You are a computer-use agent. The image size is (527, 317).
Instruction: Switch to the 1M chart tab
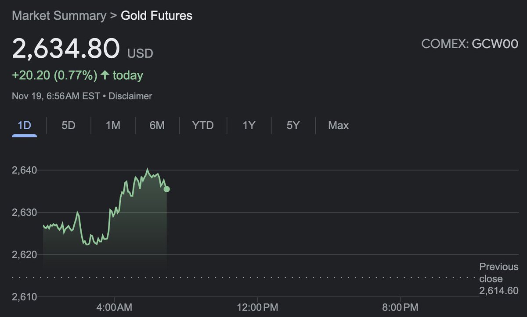pos(113,126)
